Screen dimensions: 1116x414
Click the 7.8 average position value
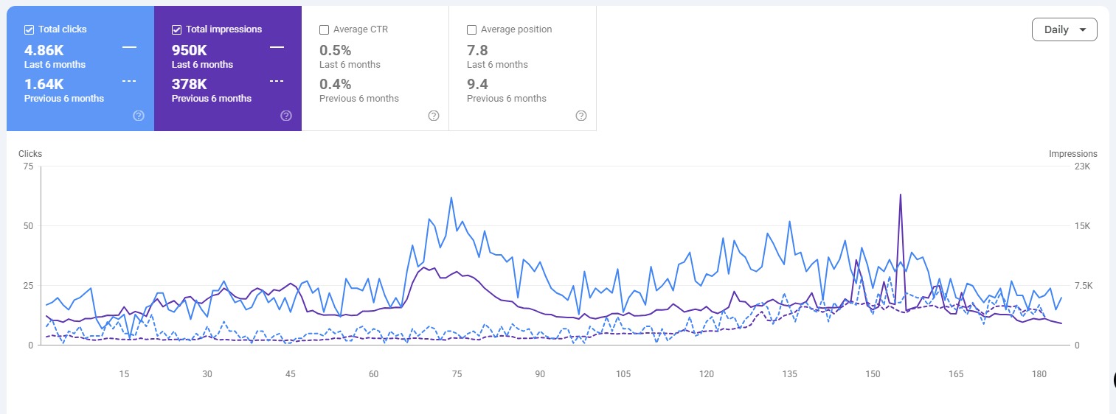click(x=477, y=51)
